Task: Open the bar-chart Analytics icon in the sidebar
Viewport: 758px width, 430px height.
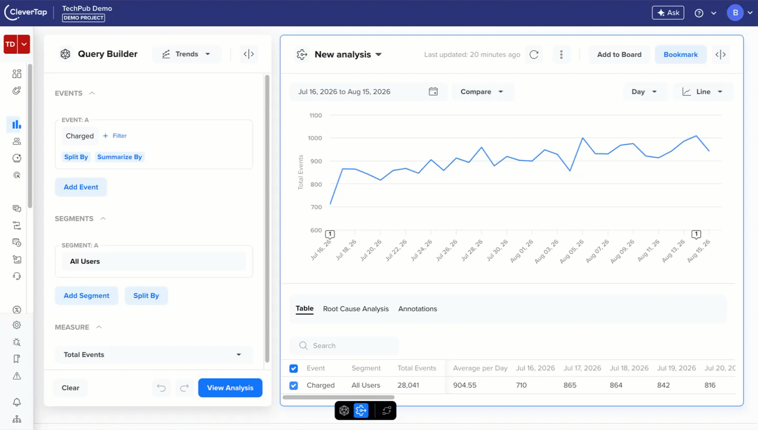Action: (17, 124)
